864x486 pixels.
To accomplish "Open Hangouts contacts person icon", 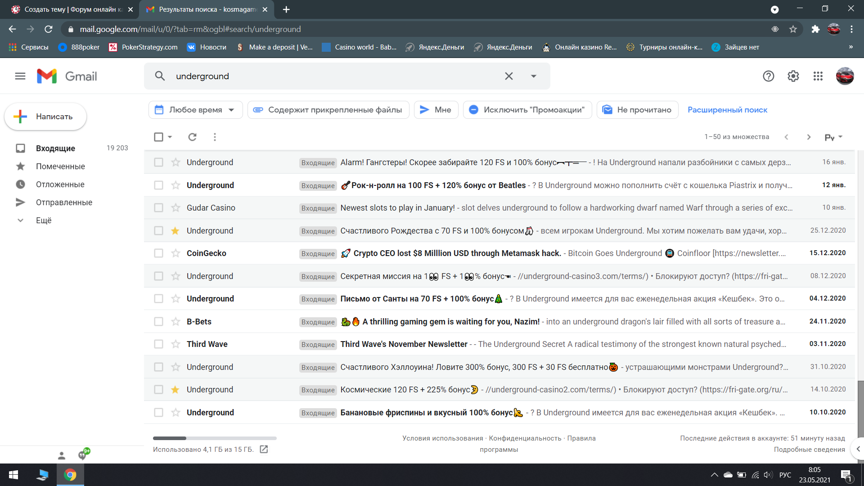I will pos(62,455).
